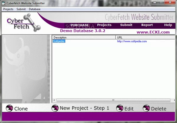Click the horizontal scrollbar thumb

pos(113,100)
